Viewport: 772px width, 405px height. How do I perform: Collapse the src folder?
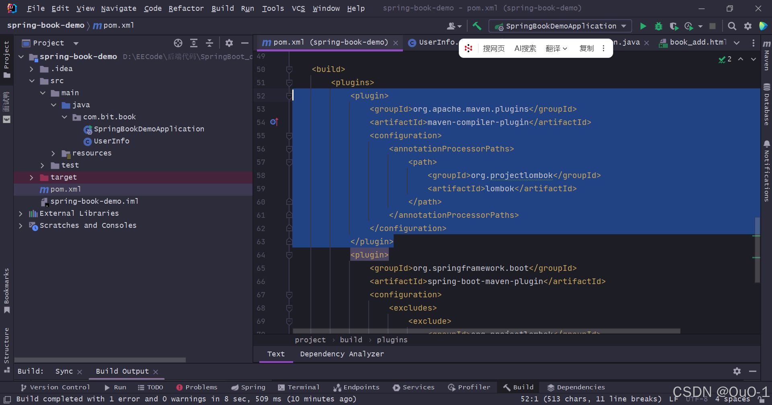tap(31, 81)
